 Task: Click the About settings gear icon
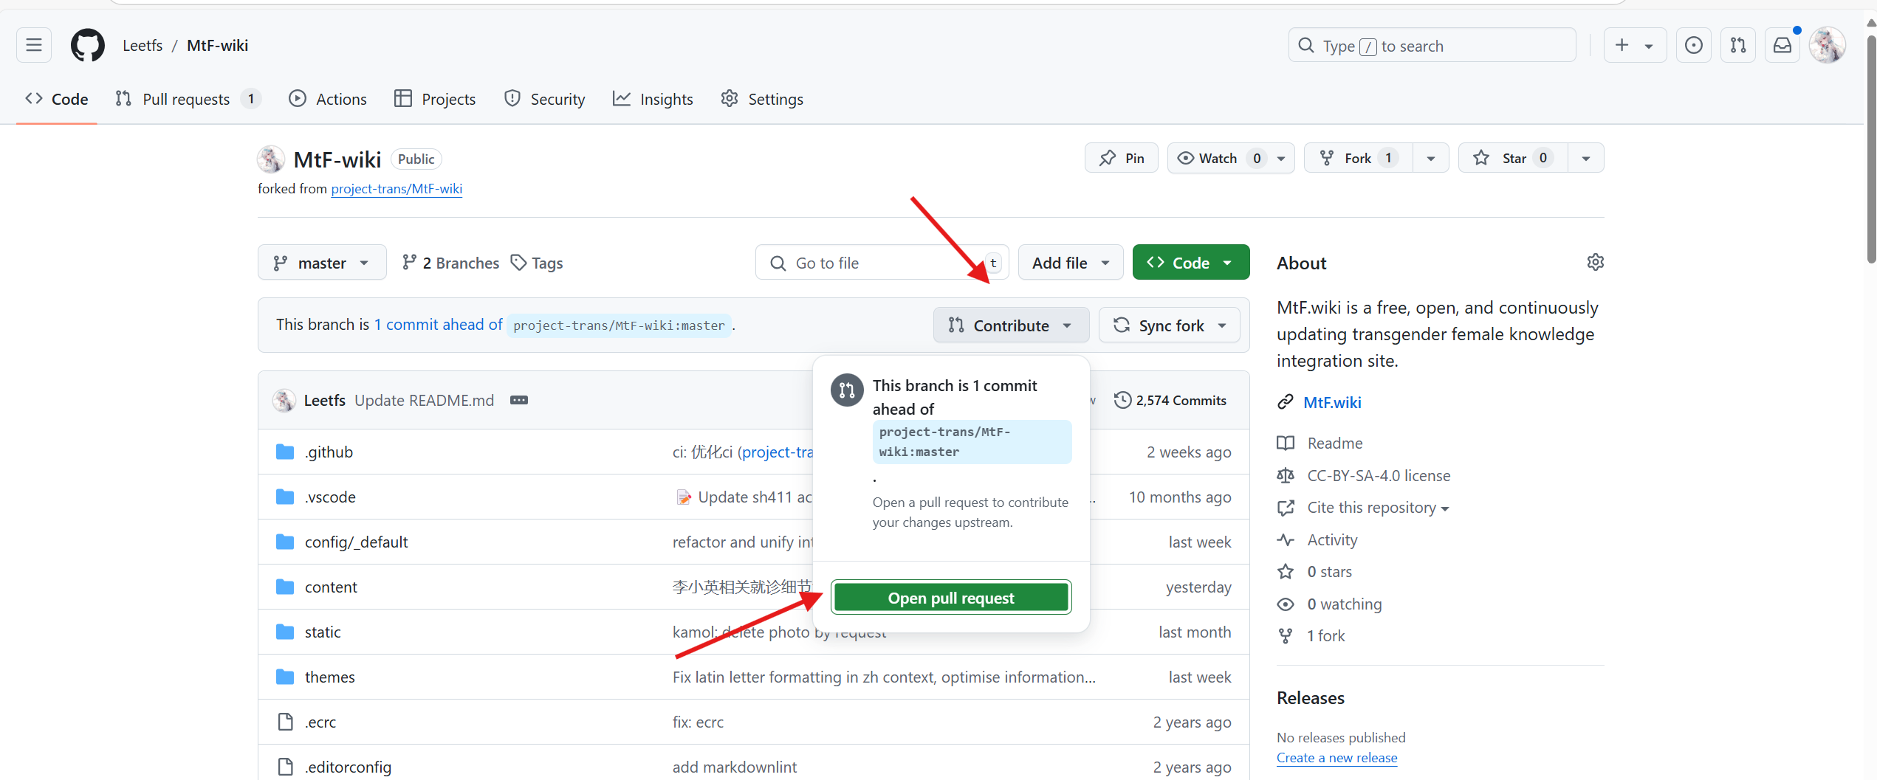pyautogui.click(x=1595, y=263)
